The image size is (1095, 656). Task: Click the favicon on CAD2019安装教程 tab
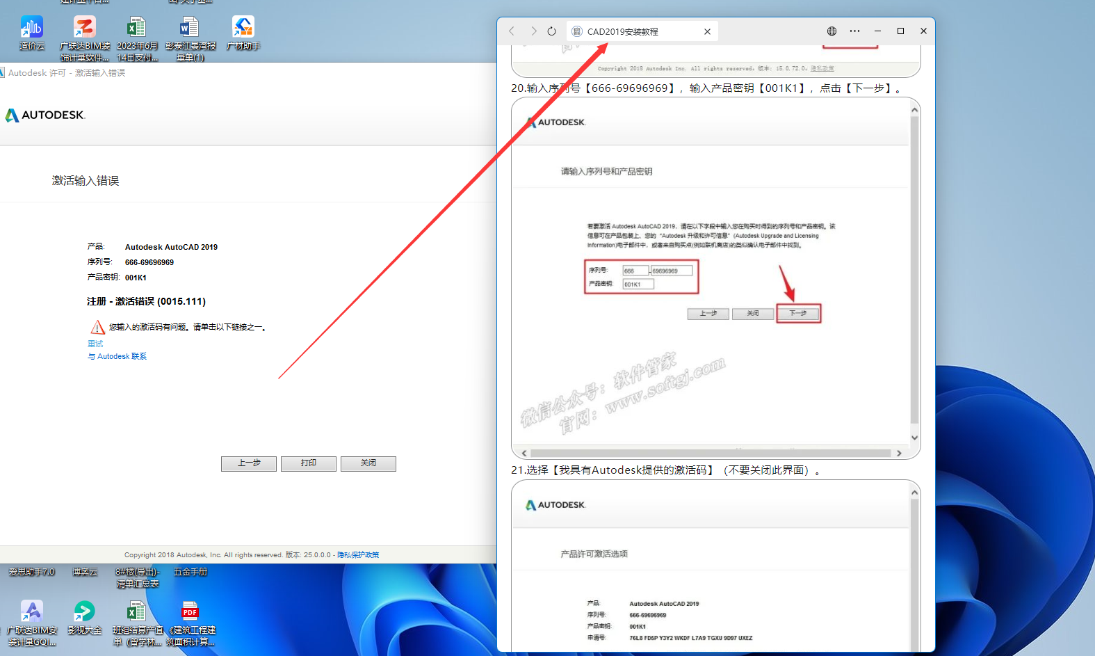[577, 31]
